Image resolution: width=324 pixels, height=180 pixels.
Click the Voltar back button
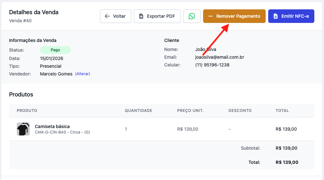[115, 16]
